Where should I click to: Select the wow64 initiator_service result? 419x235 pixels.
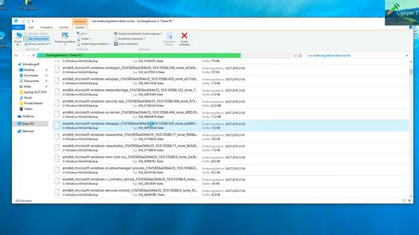[230, 181]
